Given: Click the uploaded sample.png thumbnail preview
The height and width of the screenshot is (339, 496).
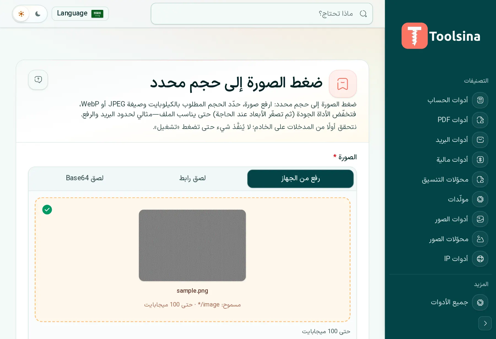Looking at the screenshot, I should pos(192,245).
